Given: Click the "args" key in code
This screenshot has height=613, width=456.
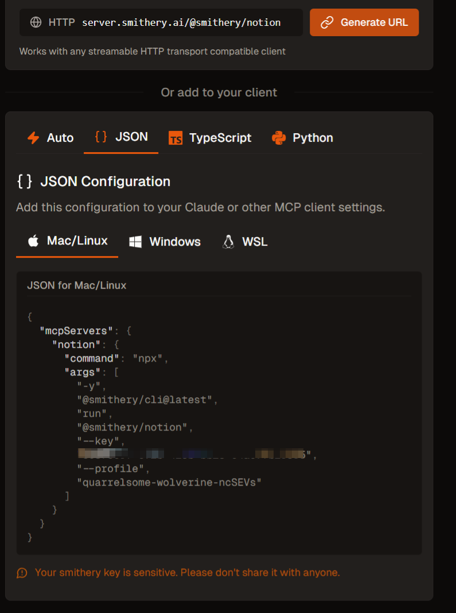Looking at the screenshot, I should tap(83, 372).
